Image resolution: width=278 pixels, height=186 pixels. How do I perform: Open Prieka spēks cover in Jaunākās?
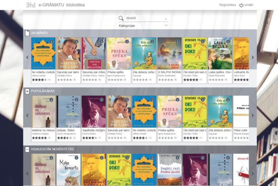coord(119,53)
